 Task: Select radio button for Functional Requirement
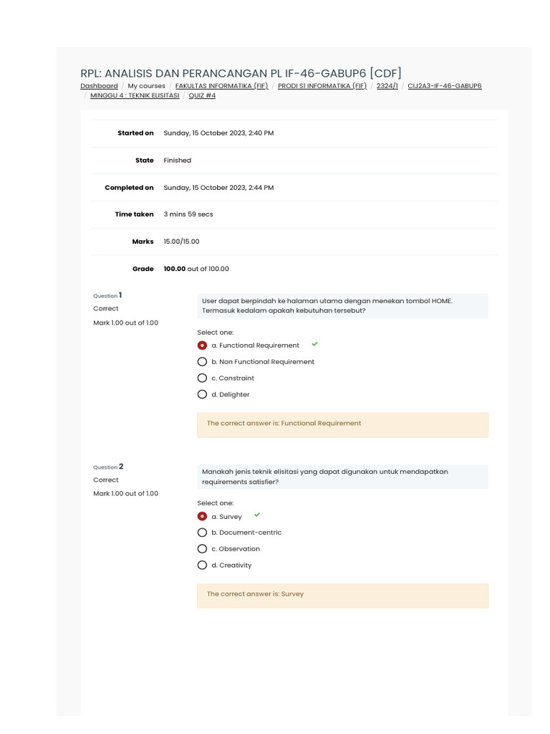click(202, 345)
